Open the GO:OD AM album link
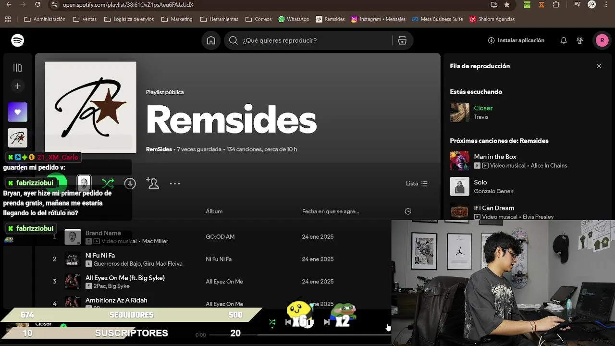Viewport: 615px width, 346px height. tap(220, 237)
